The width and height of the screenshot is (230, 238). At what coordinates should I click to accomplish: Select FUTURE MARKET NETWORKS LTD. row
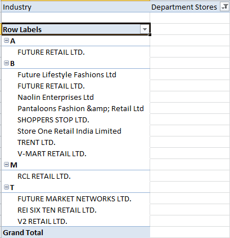point(76,199)
